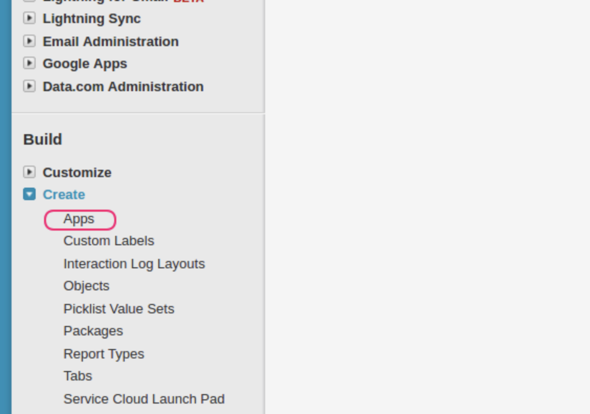
Task: Open Picklist Value Sets
Action: point(119,309)
